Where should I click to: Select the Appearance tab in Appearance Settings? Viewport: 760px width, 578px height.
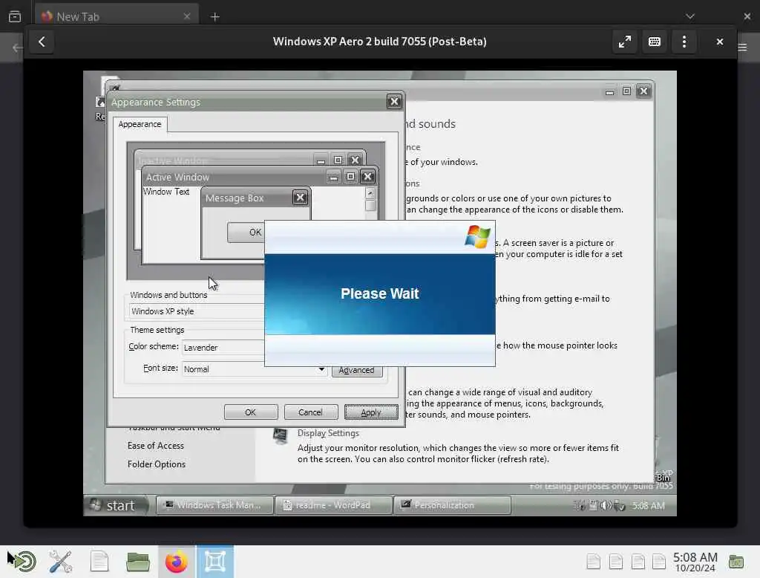click(x=140, y=124)
